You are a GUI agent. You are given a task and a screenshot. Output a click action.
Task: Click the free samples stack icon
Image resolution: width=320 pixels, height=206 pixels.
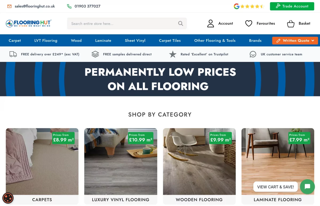pos(95,54)
